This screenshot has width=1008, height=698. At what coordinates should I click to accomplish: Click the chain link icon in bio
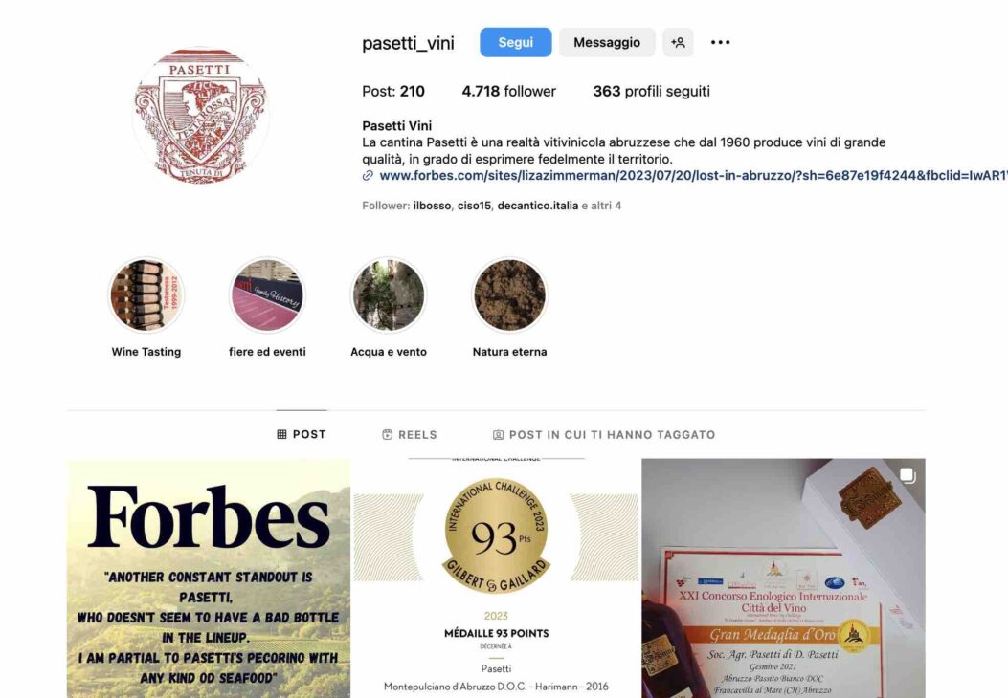click(368, 175)
